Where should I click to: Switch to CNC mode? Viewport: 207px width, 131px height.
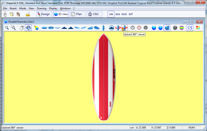click(95, 14)
